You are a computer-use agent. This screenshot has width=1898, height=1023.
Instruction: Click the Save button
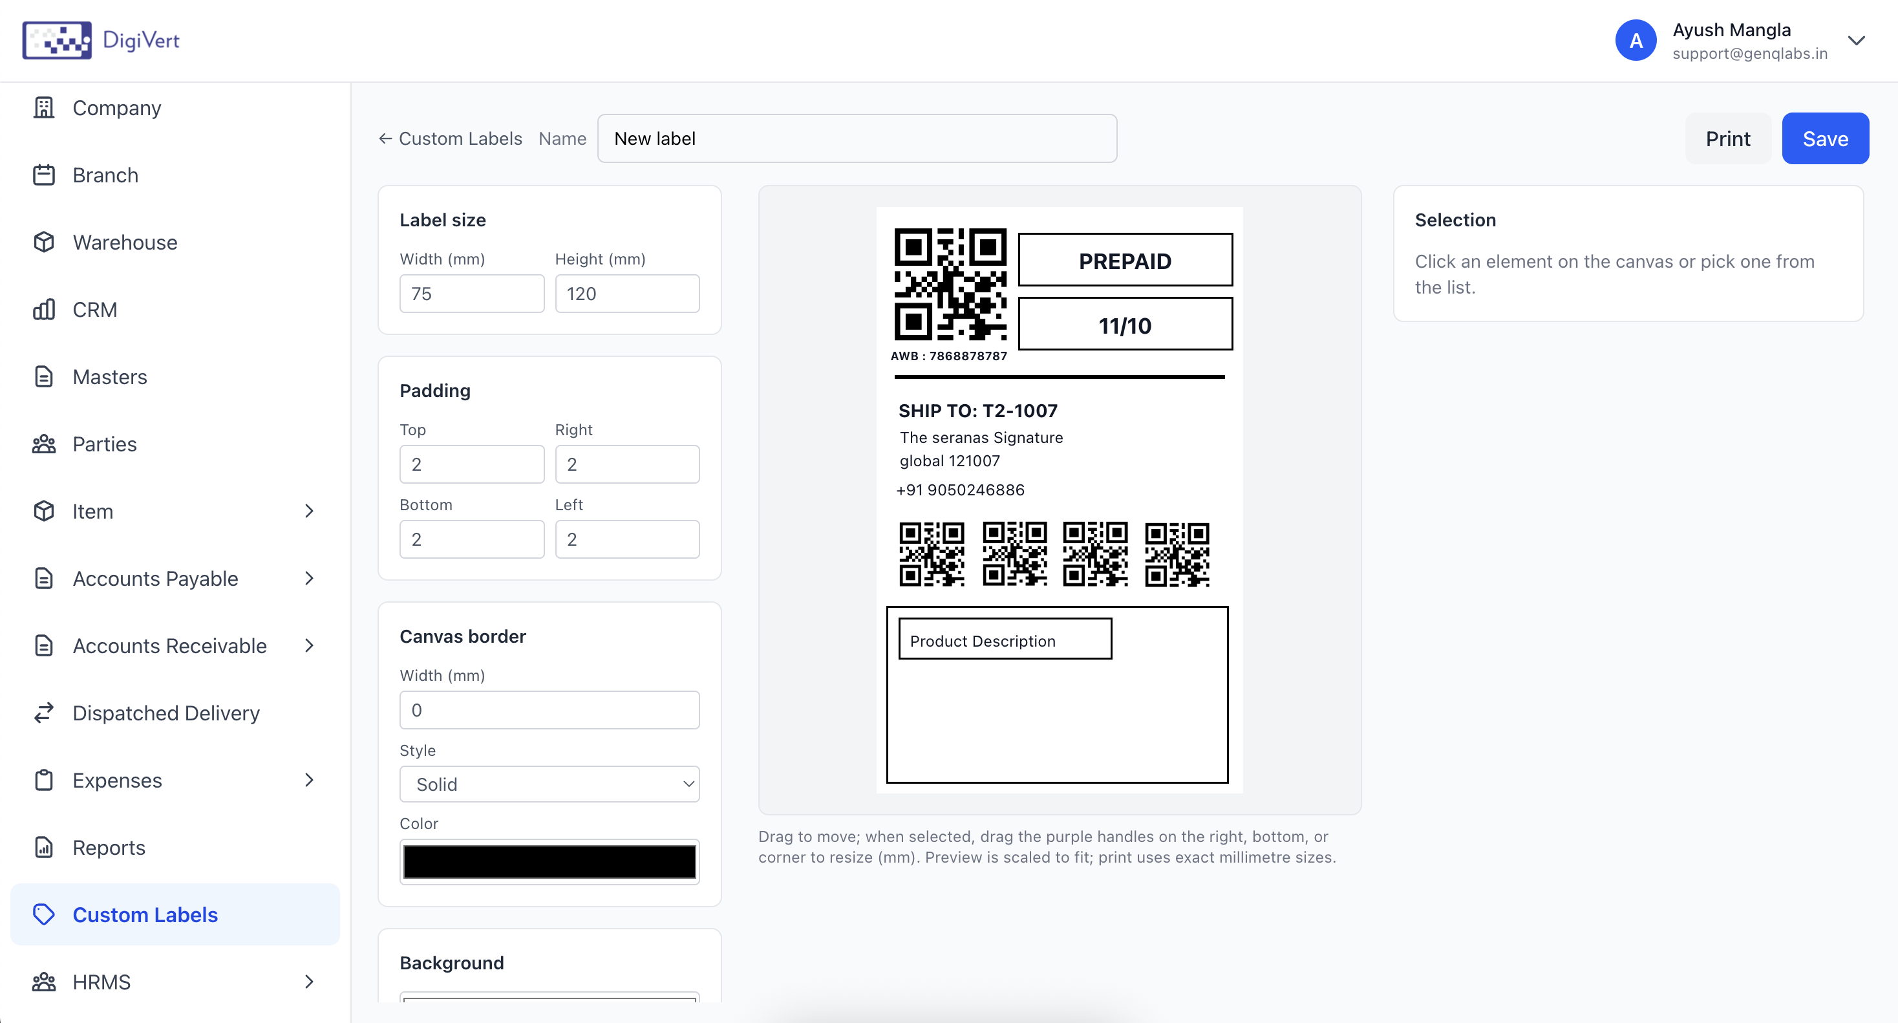coord(1824,138)
